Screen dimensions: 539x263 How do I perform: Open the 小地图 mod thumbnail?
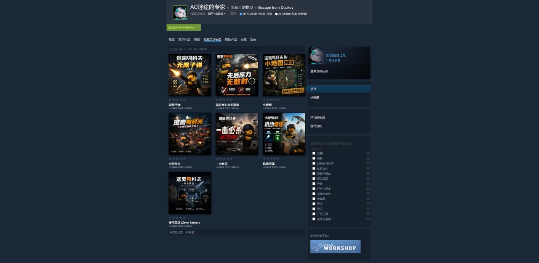tap(284, 75)
